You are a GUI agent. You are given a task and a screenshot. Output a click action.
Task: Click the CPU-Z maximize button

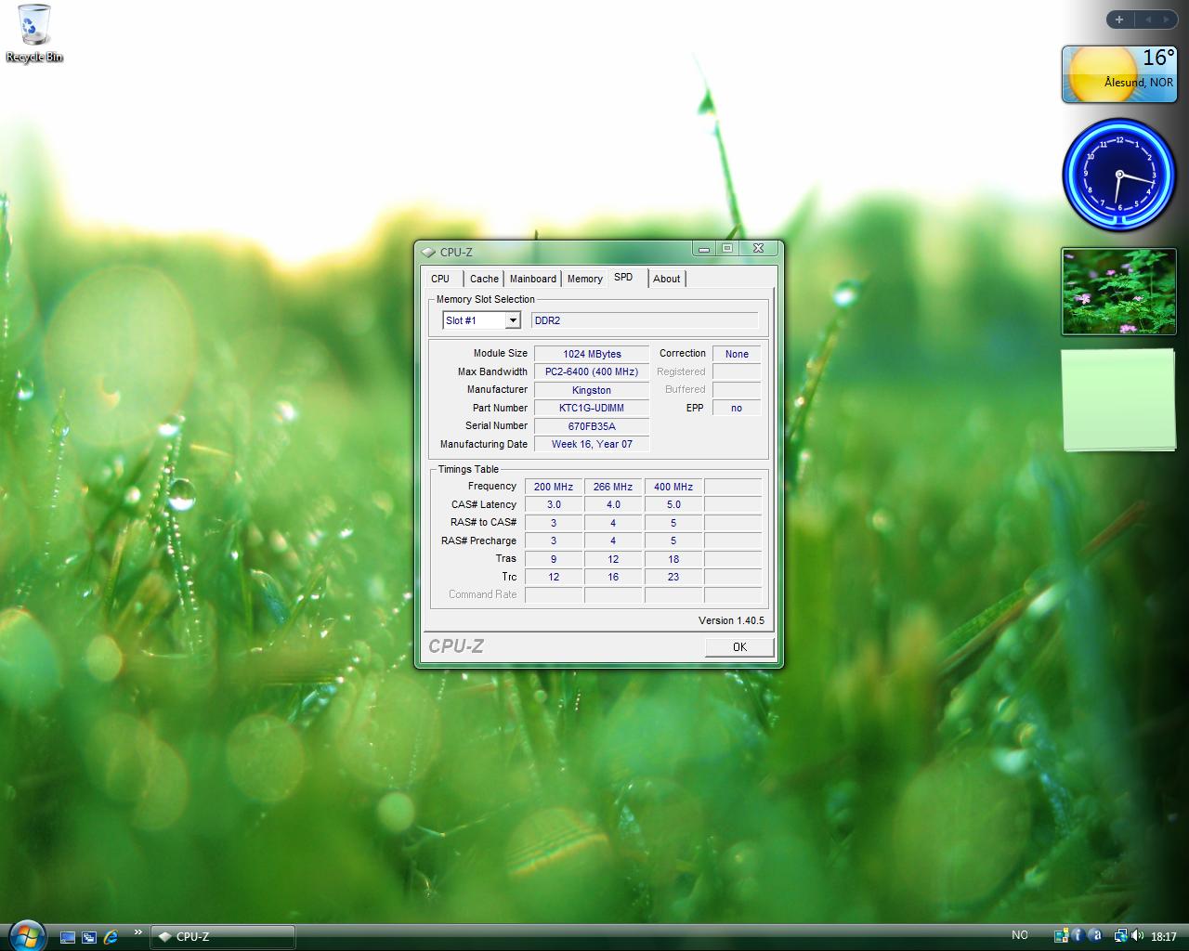pos(727,249)
